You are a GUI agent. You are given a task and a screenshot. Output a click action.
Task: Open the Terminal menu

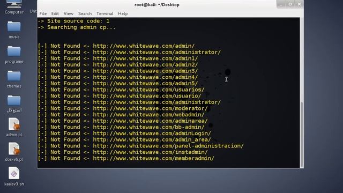(105, 13)
